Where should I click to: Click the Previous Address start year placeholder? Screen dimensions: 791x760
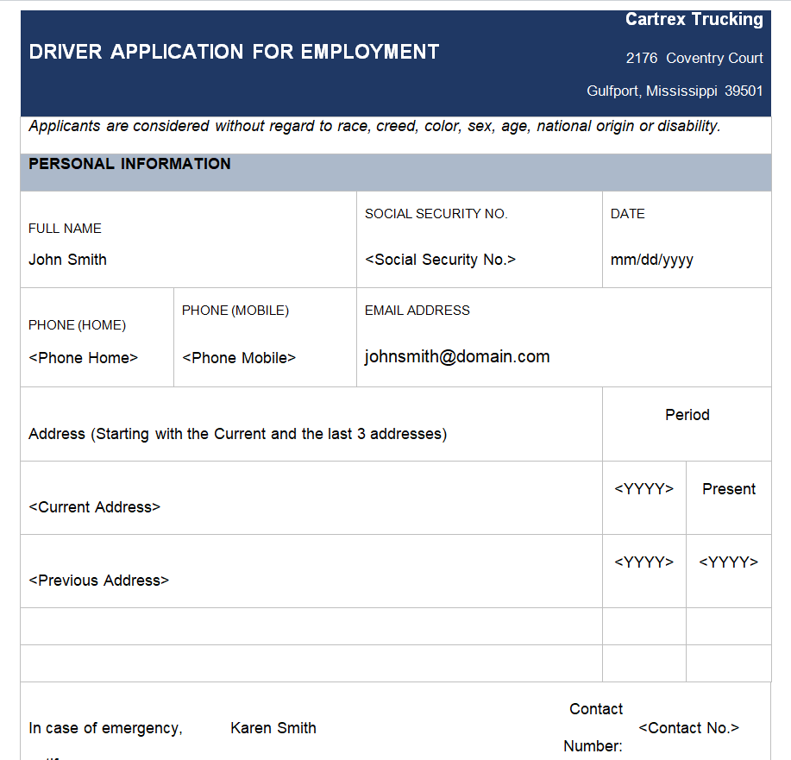click(x=643, y=562)
